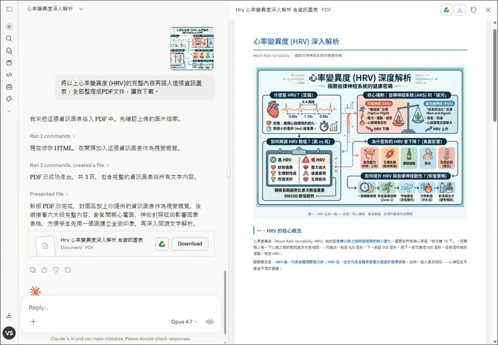
Task: Click the Download button on file card
Action: click(190, 244)
